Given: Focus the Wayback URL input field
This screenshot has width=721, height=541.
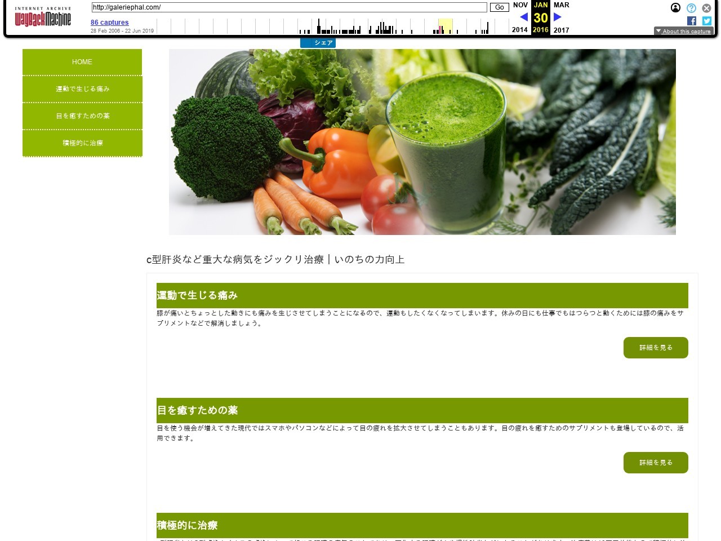Looking at the screenshot, I should coord(289,7).
